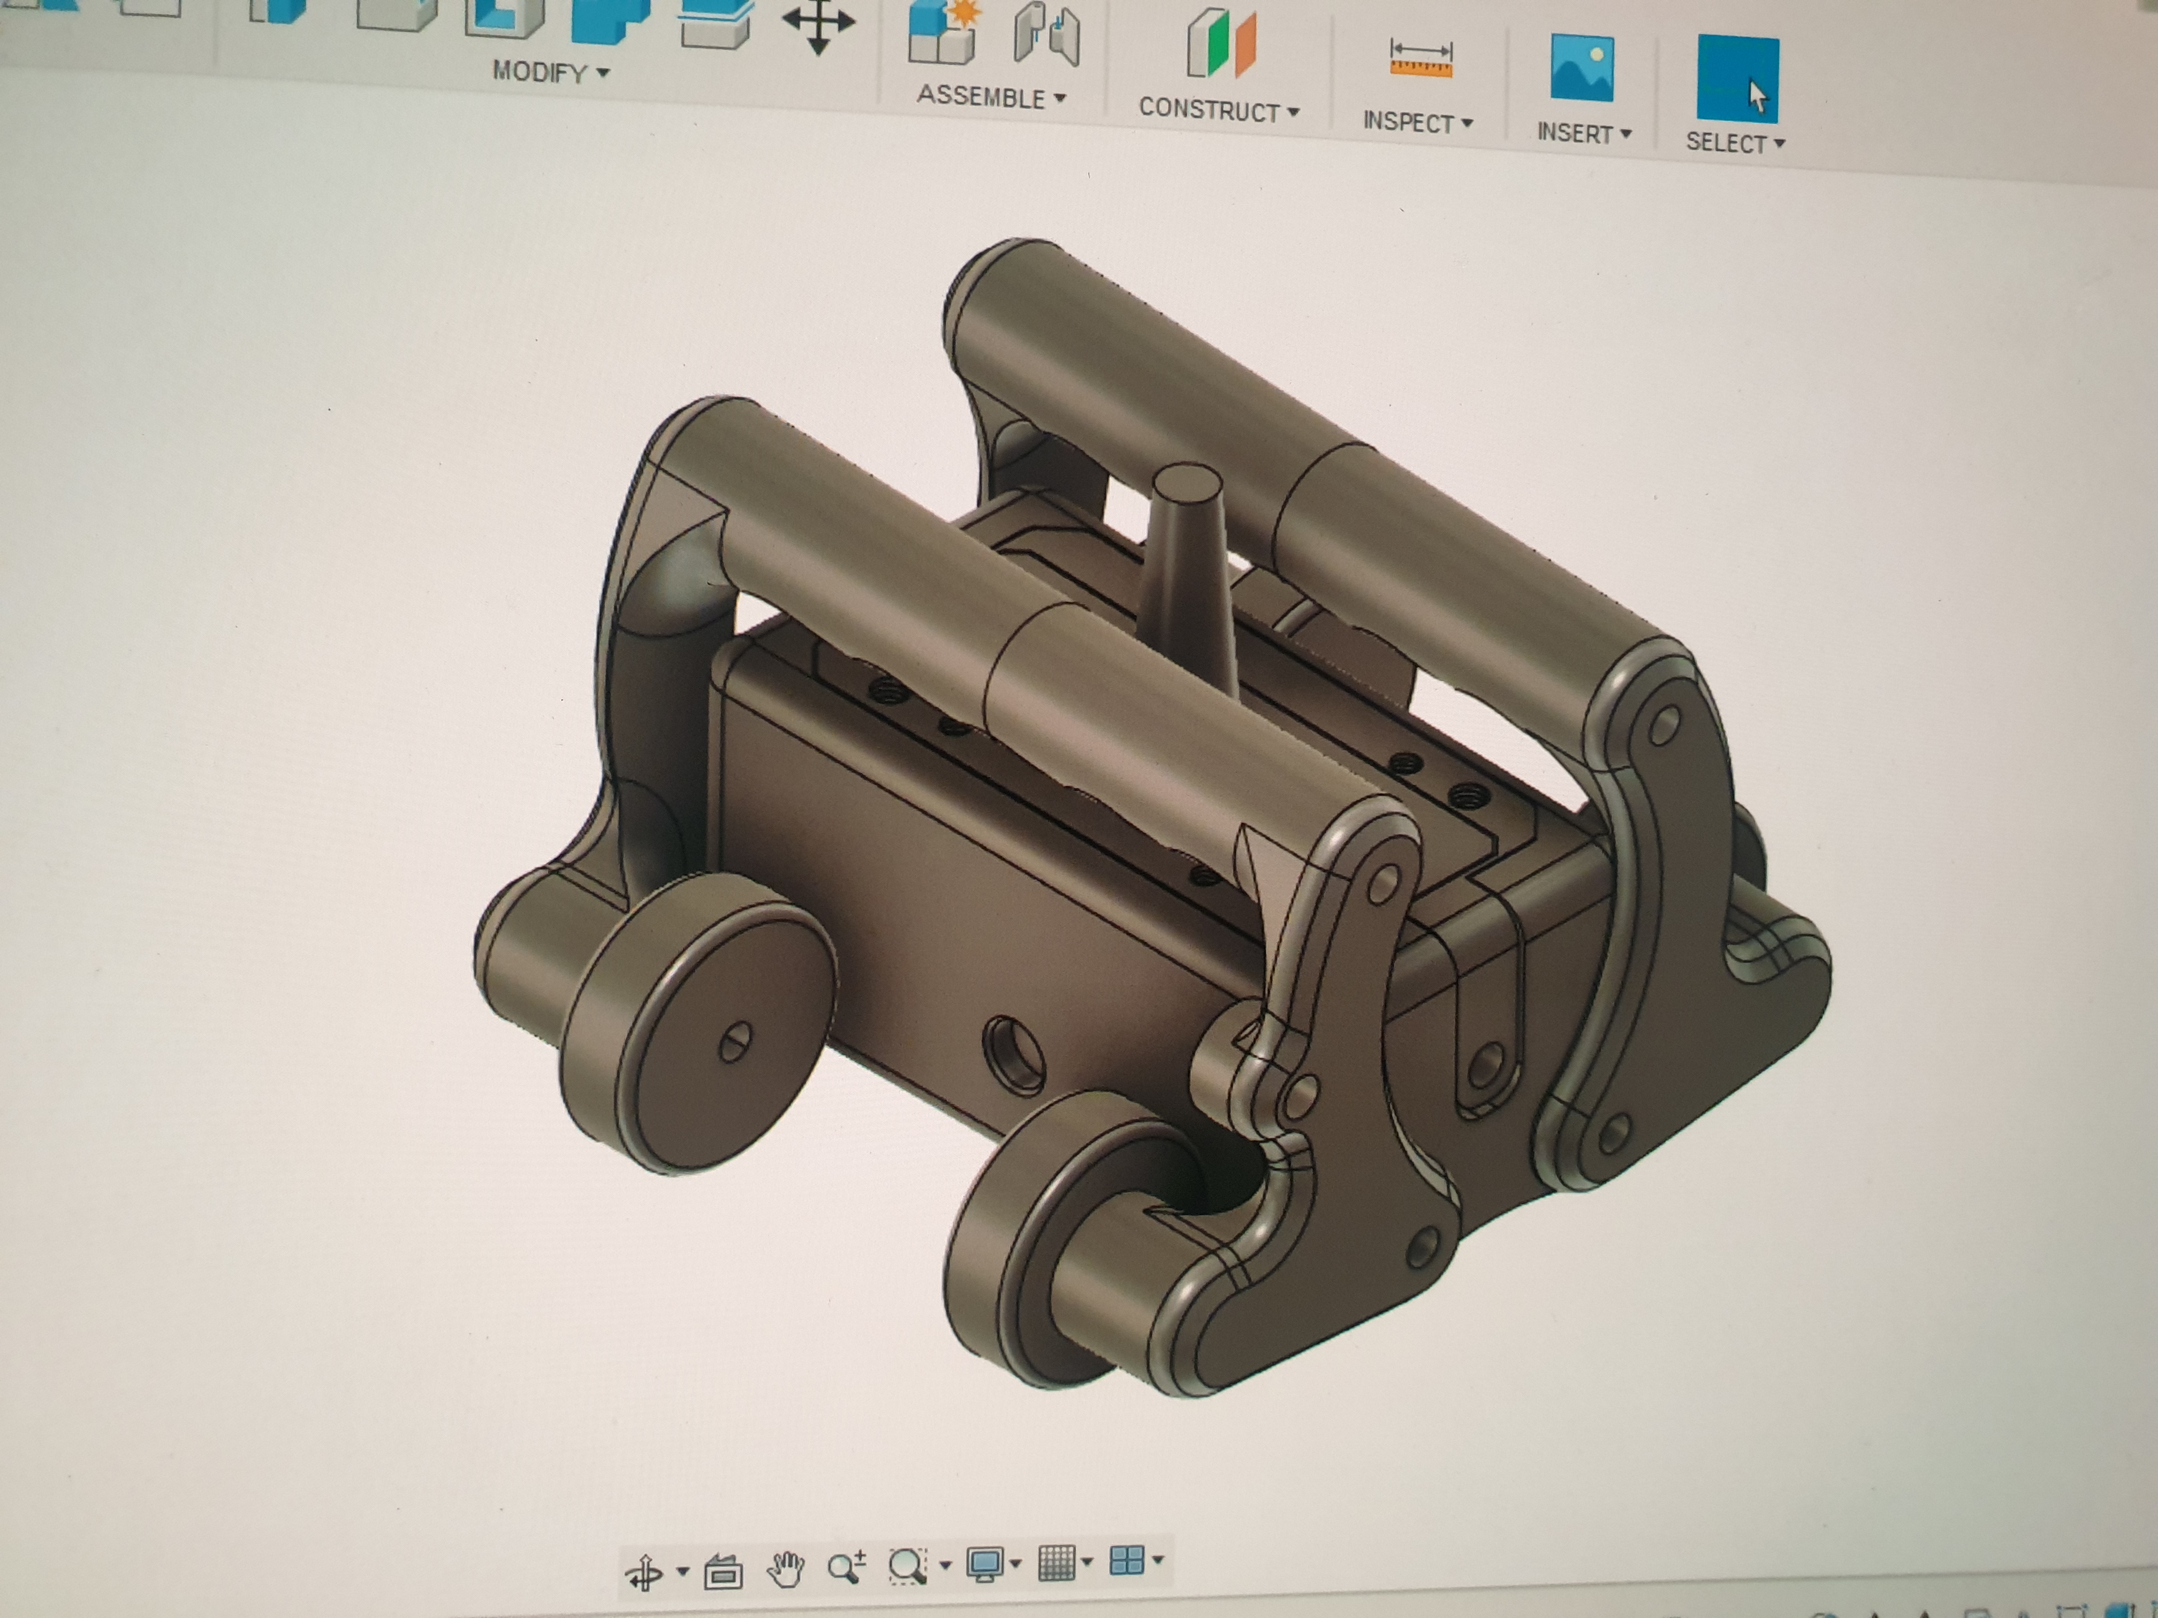Click the Insert image icon
Viewport: 2158px width, 1618px height.
click(x=1582, y=68)
